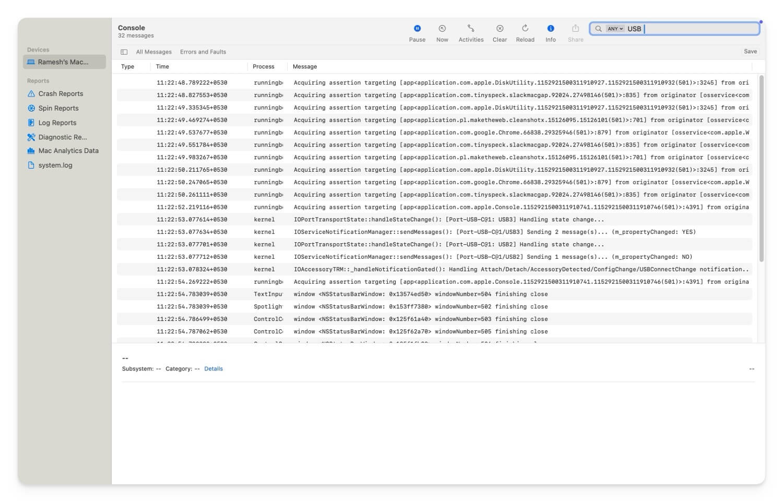Viewport: 783px width, 502px height.
Task: Save the current search
Action: [x=751, y=51]
